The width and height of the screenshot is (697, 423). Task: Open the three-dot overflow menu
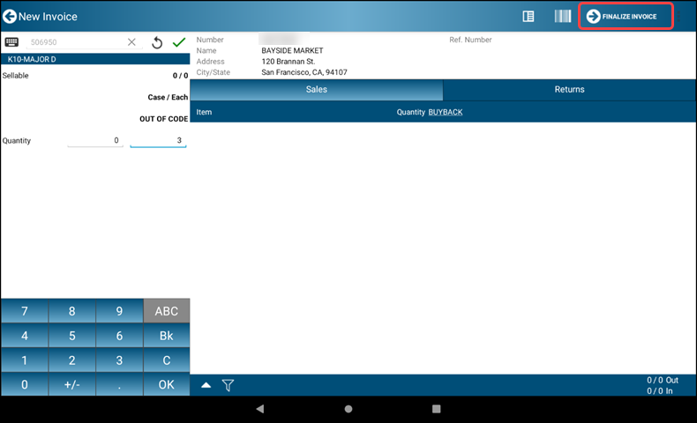[x=679, y=17]
